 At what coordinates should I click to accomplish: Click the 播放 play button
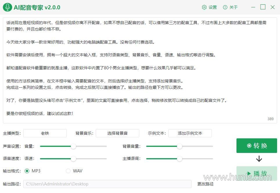tap(256, 173)
